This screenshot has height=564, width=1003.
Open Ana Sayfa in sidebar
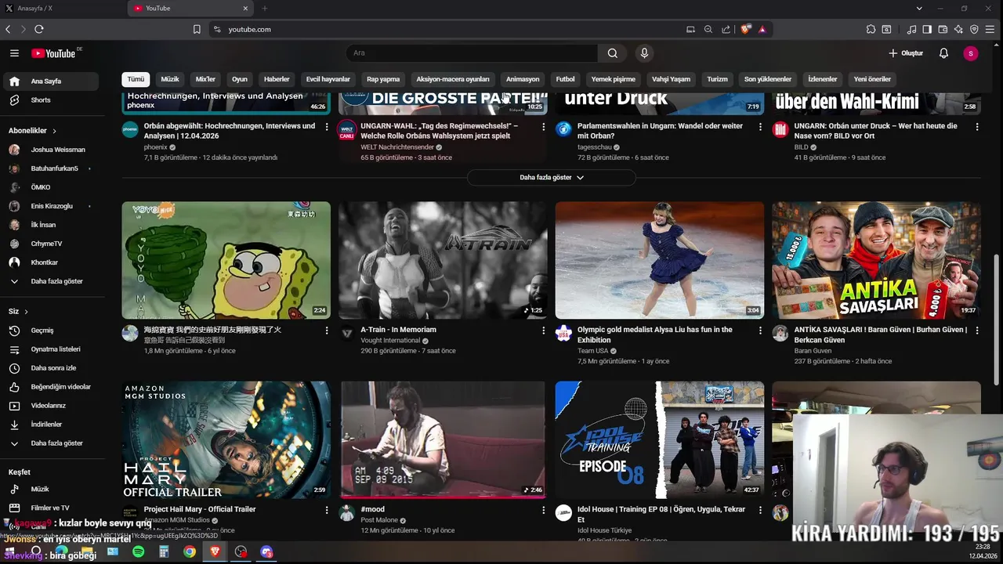[x=52, y=81]
